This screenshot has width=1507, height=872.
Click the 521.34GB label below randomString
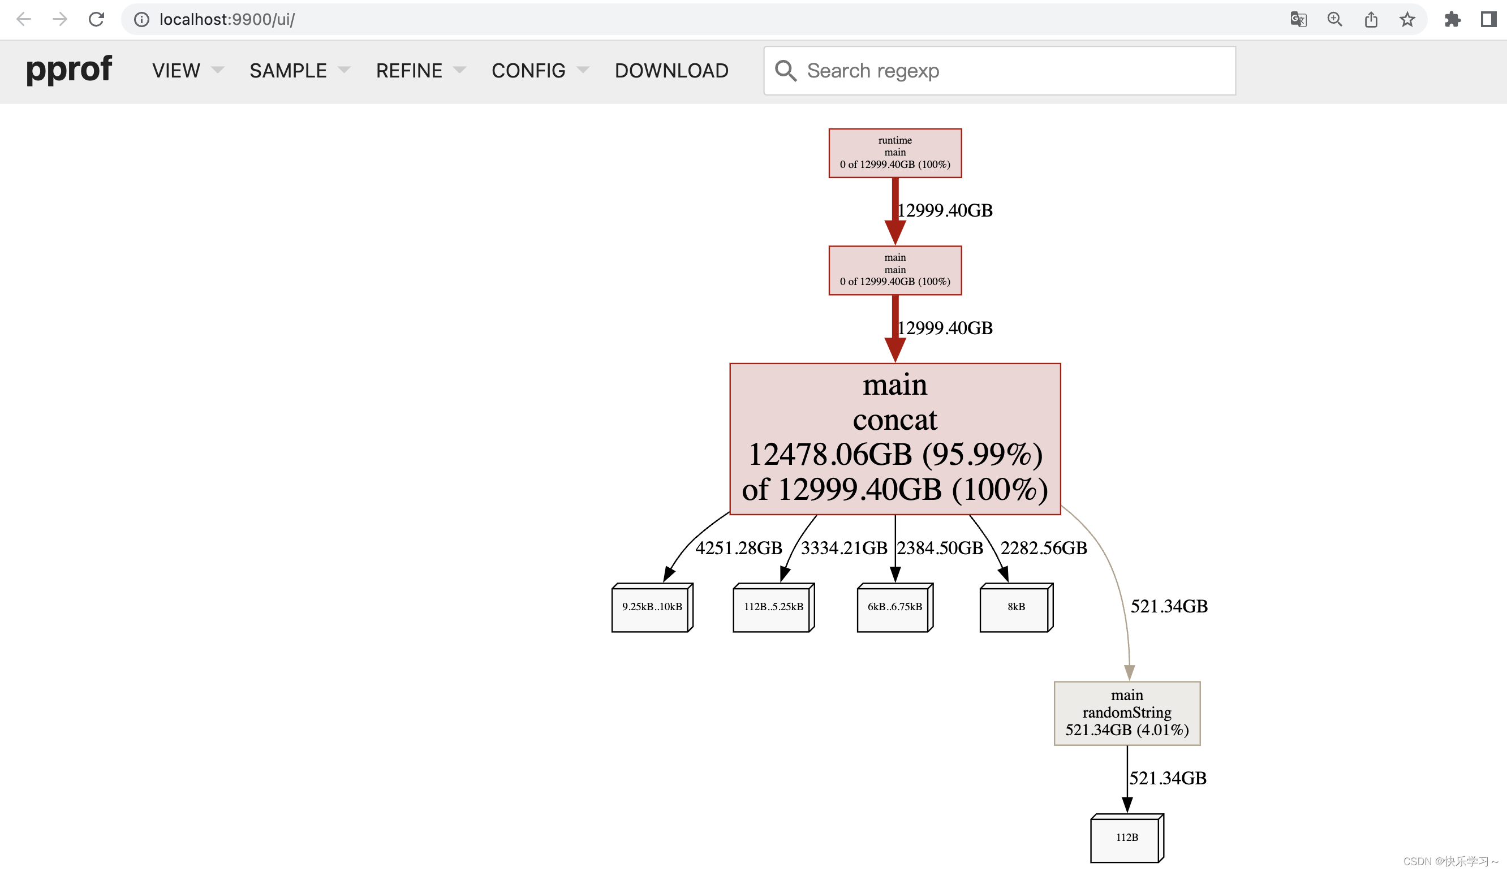1168,778
